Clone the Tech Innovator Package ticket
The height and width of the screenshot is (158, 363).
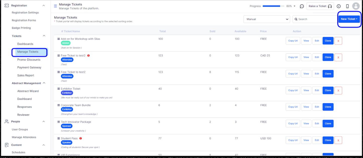pyautogui.click(x=328, y=123)
